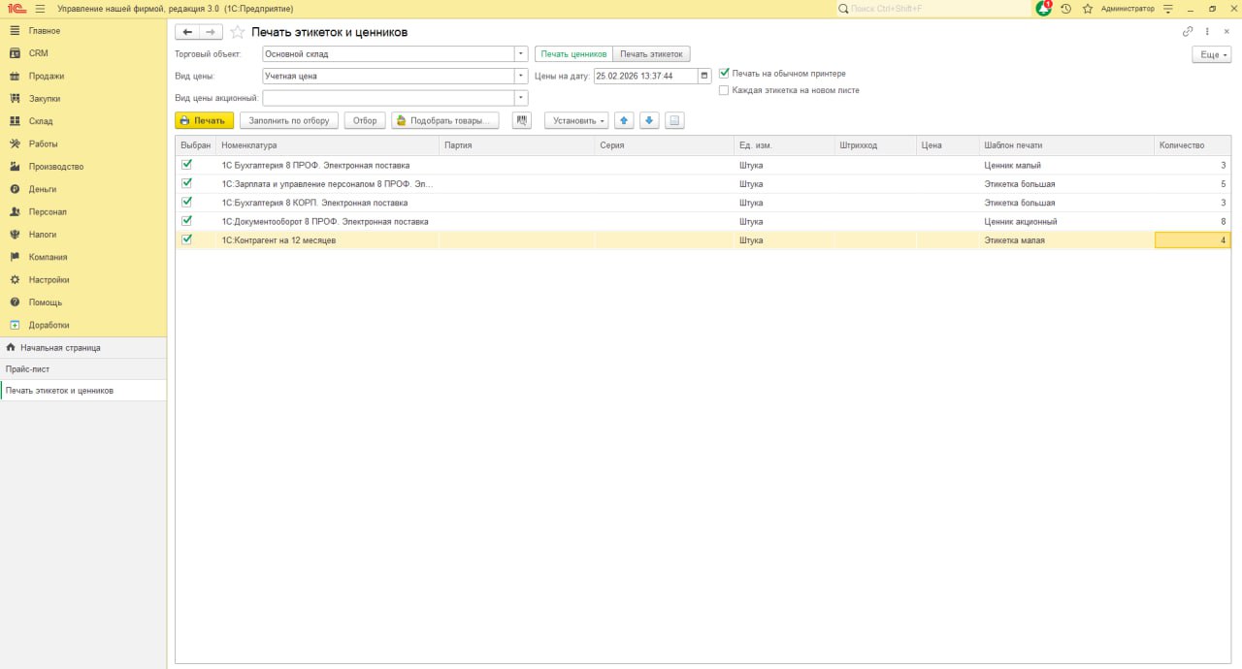Click the notifications bell icon
Screen dimensions: 1242x669
click(x=1044, y=9)
